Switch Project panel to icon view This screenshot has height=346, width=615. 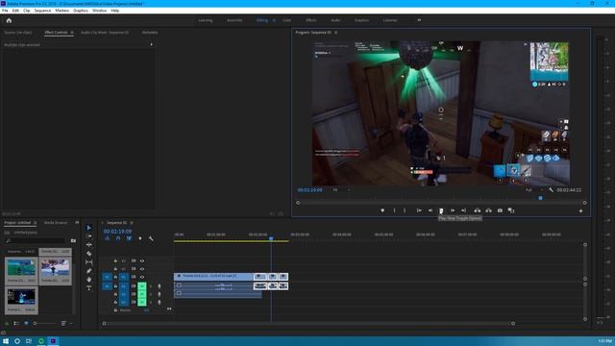tap(26, 323)
